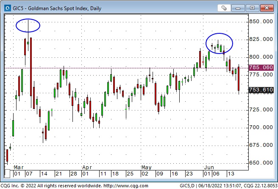Click the 753.610 last price label
The image size is (278, 189).
point(261,90)
